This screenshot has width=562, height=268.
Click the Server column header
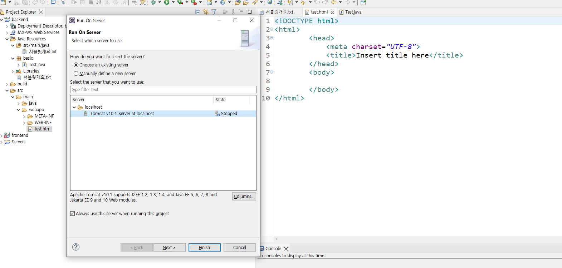[x=142, y=100]
